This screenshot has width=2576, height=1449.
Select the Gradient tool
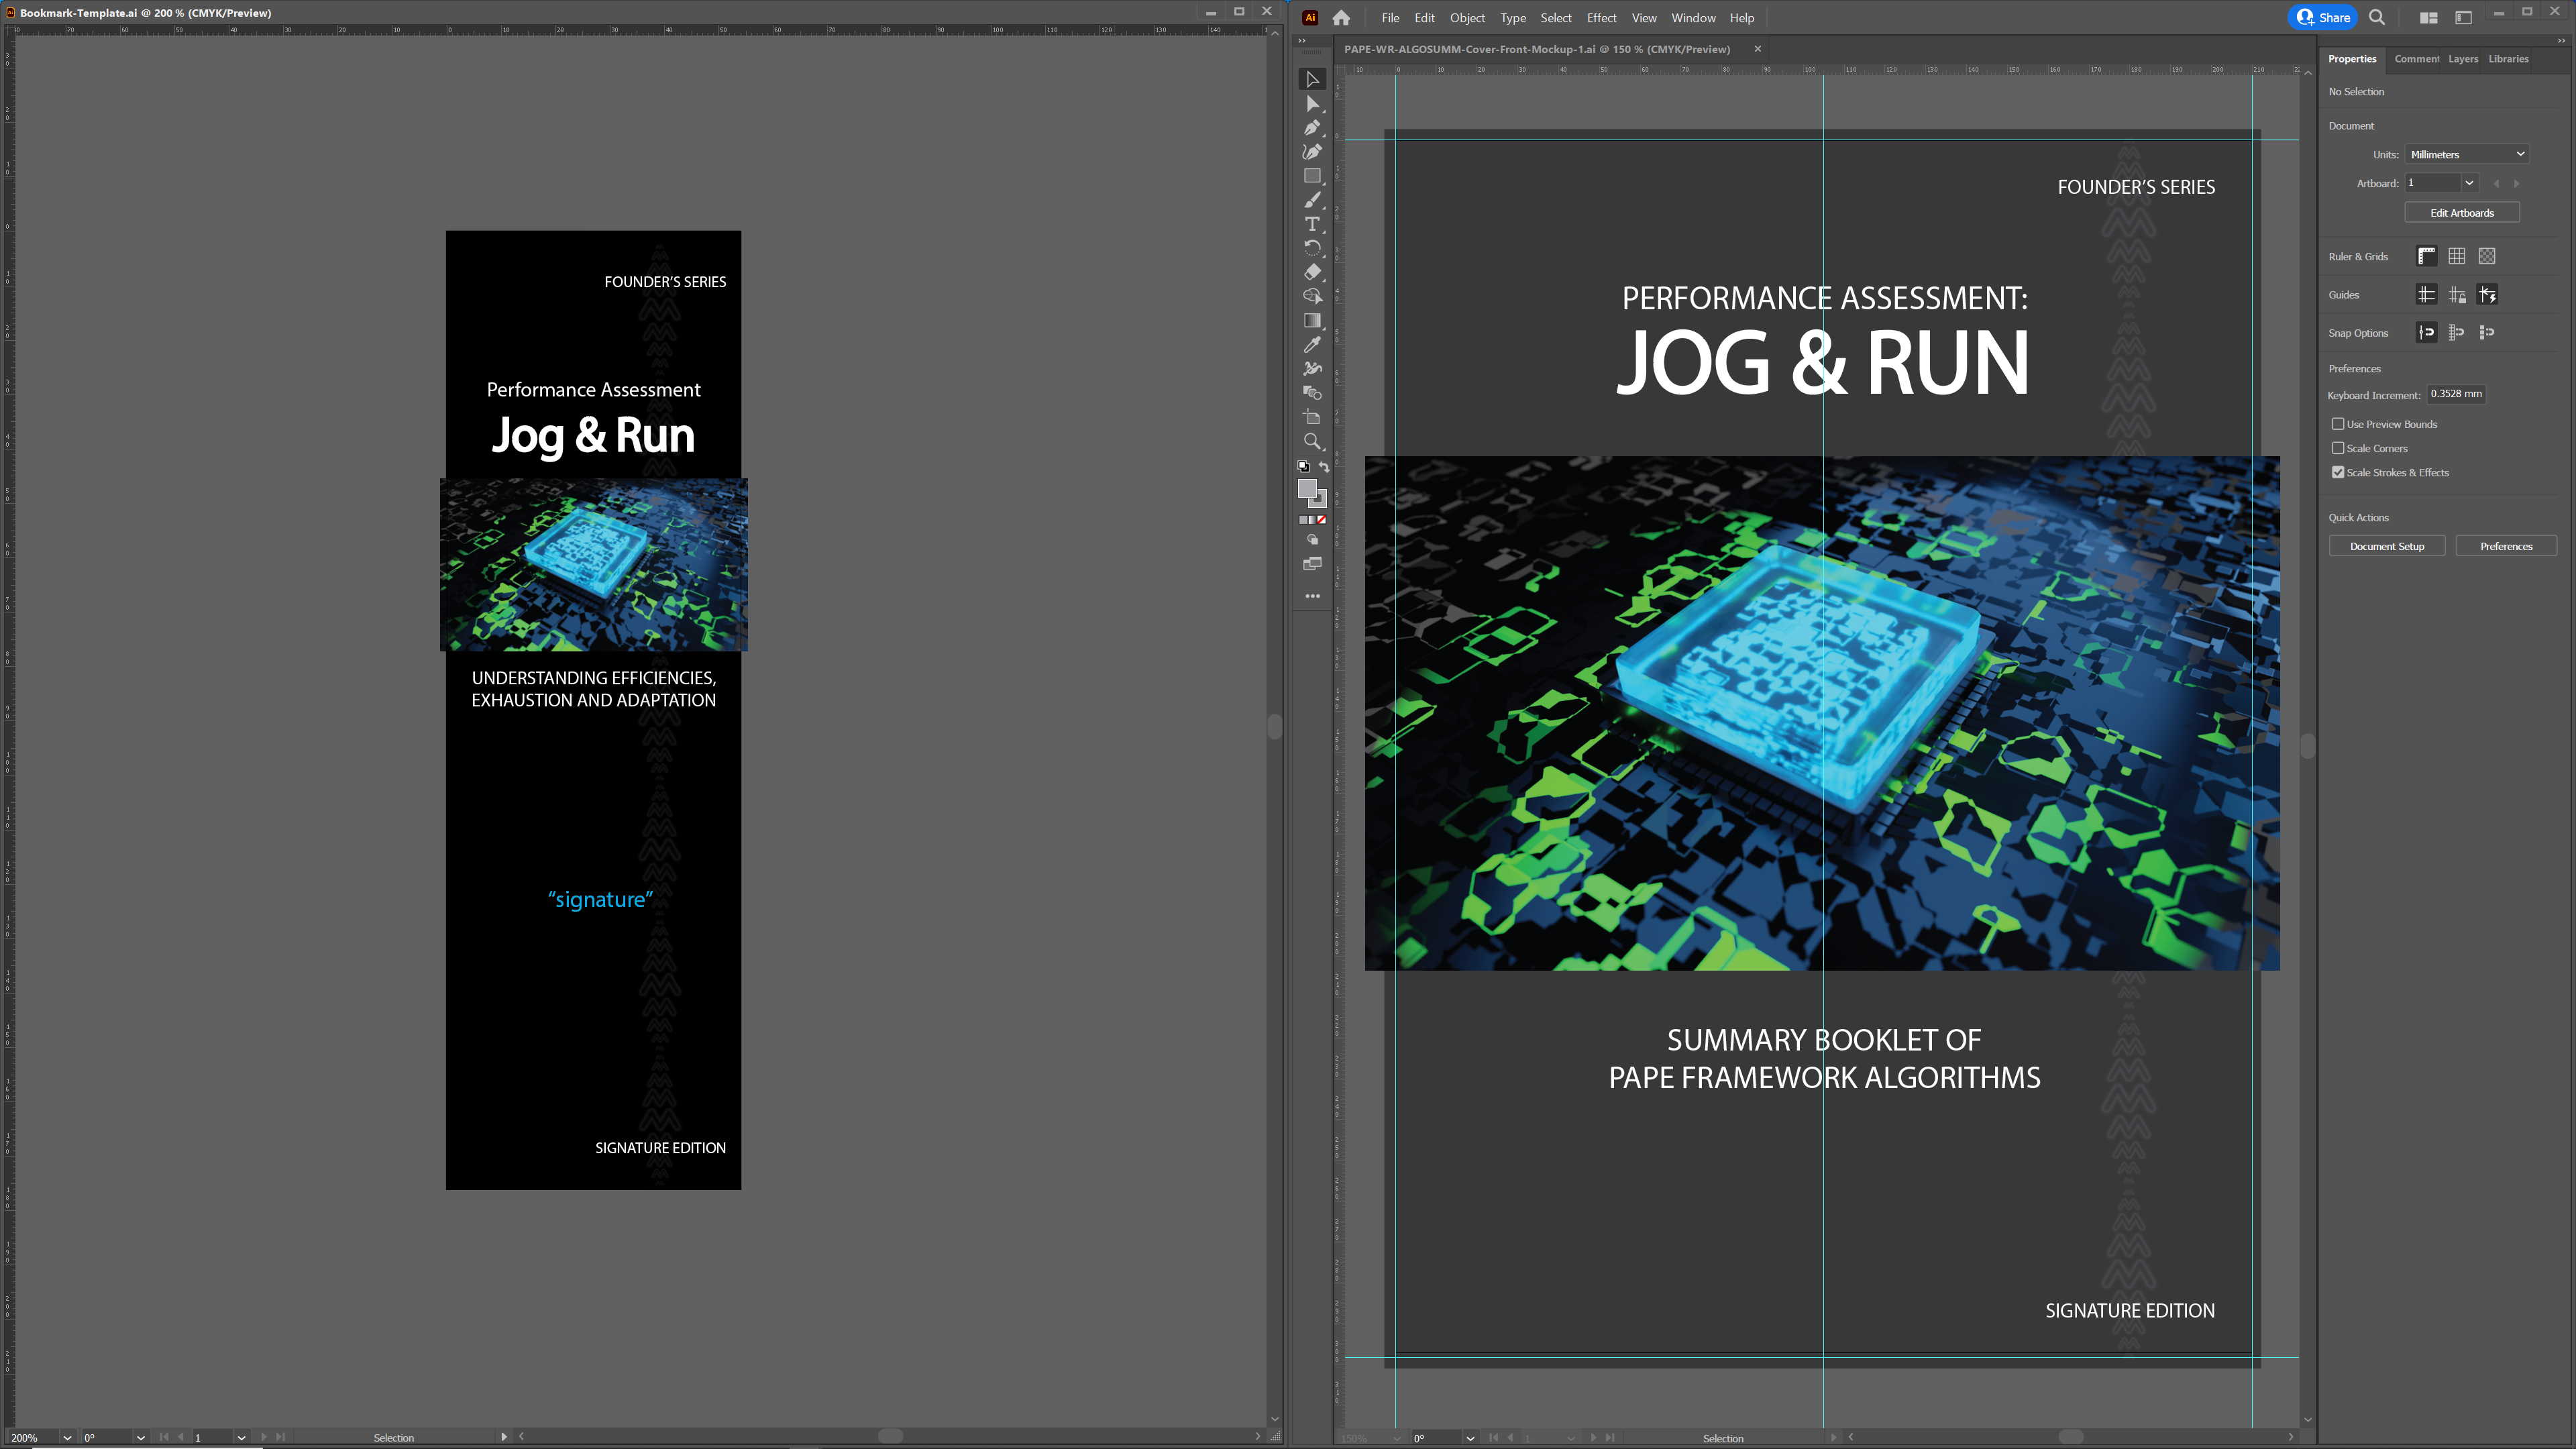(1312, 321)
